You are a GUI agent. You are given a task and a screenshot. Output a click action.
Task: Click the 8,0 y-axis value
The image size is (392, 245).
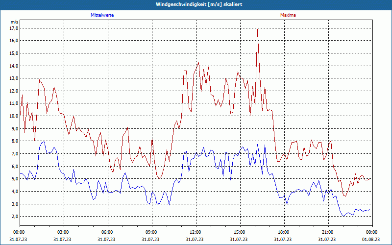(x=15, y=141)
